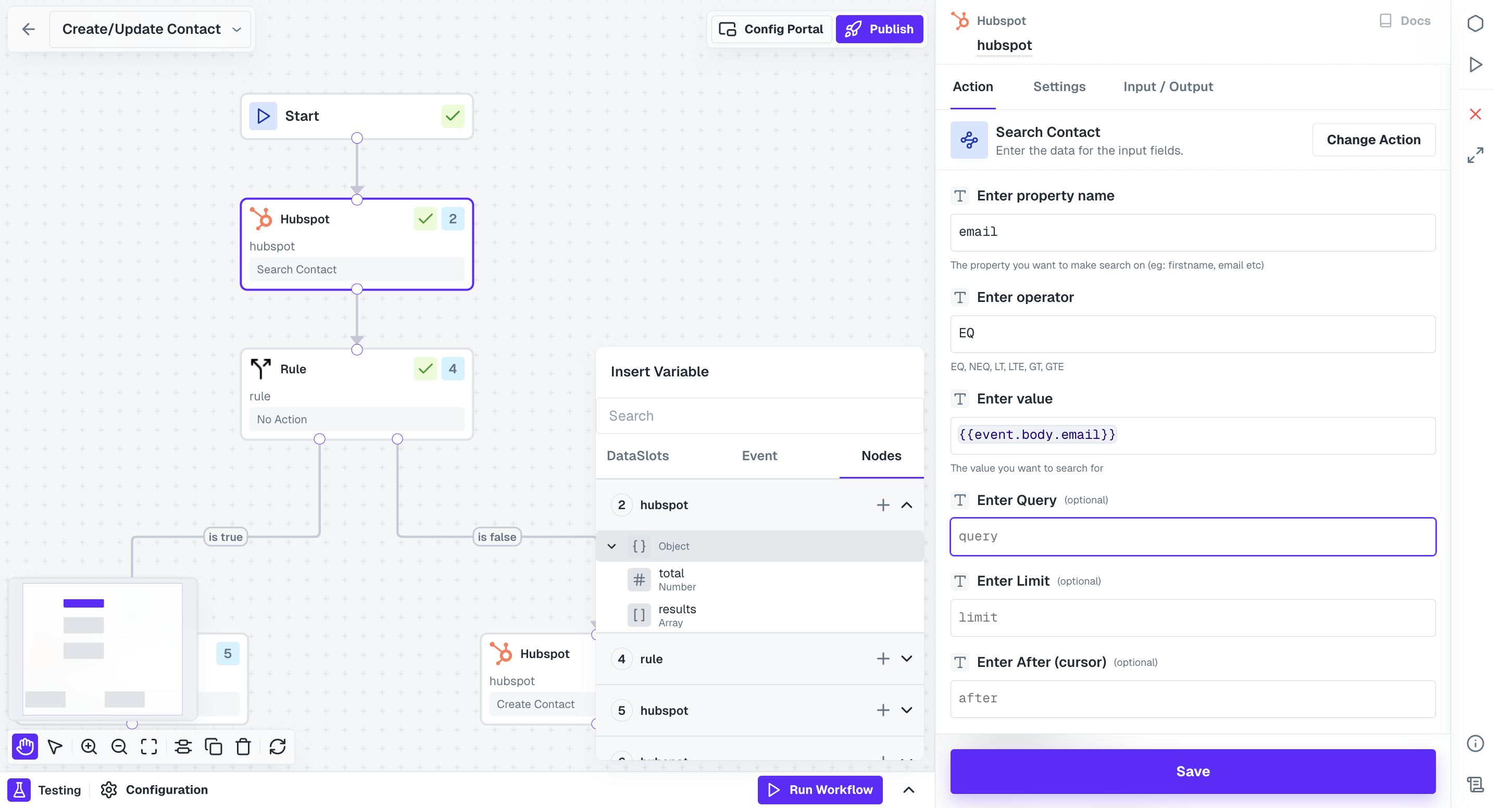Select the hand pan tool in canvas toolbar
1500x808 pixels.
(24, 746)
